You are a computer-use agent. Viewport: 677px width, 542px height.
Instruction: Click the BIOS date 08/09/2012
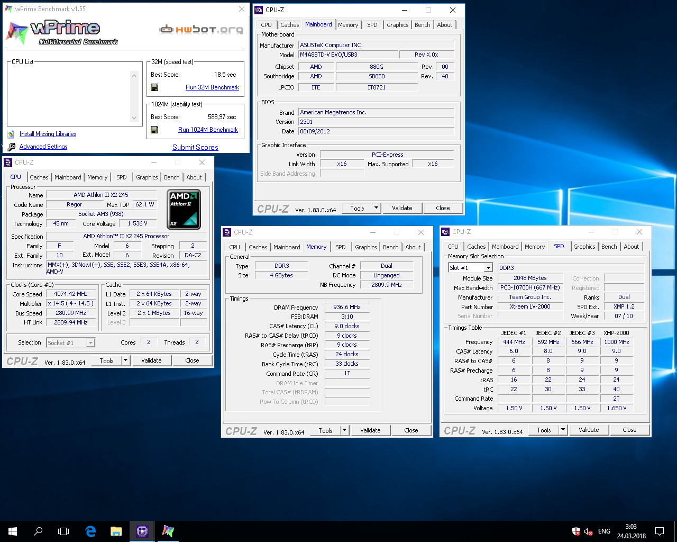376,131
